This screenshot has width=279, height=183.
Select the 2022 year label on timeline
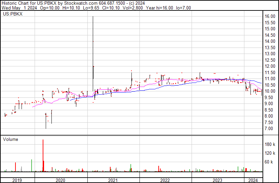click(x=165, y=180)
